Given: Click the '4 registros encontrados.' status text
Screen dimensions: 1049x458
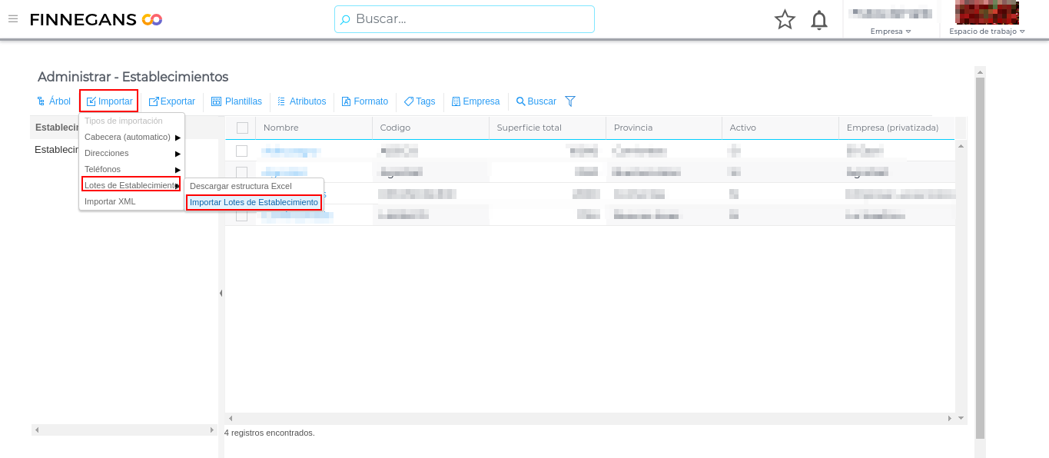Looking at the screenshot, I should [x=270, y=433].
